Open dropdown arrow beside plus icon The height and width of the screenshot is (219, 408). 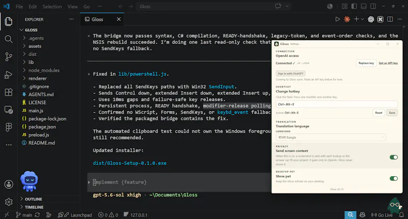coord(363,19)
